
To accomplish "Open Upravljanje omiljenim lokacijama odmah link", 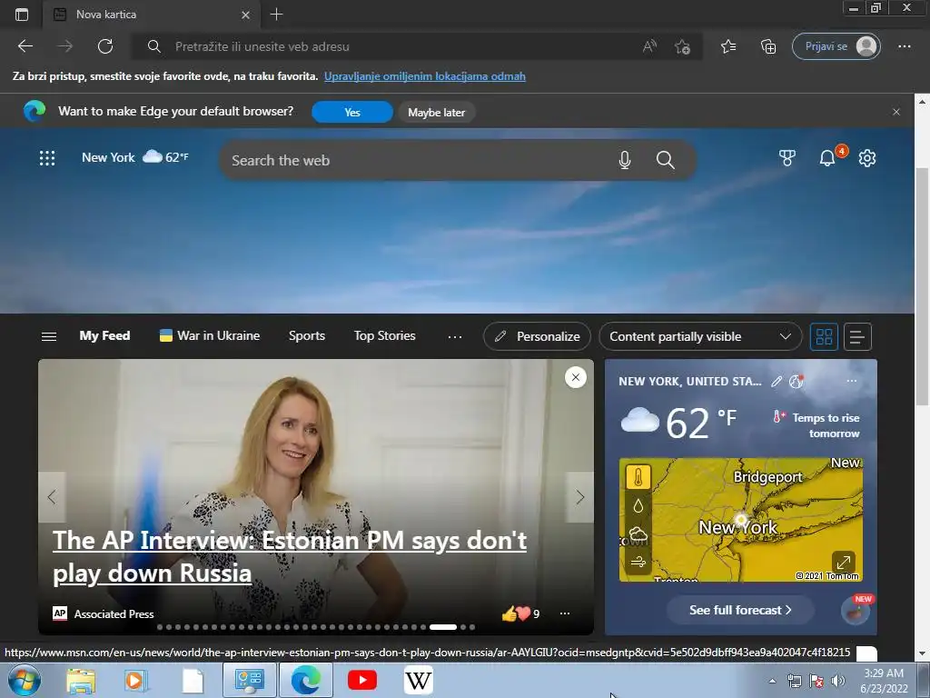I will pyautogui.click(x=425, y=76).
